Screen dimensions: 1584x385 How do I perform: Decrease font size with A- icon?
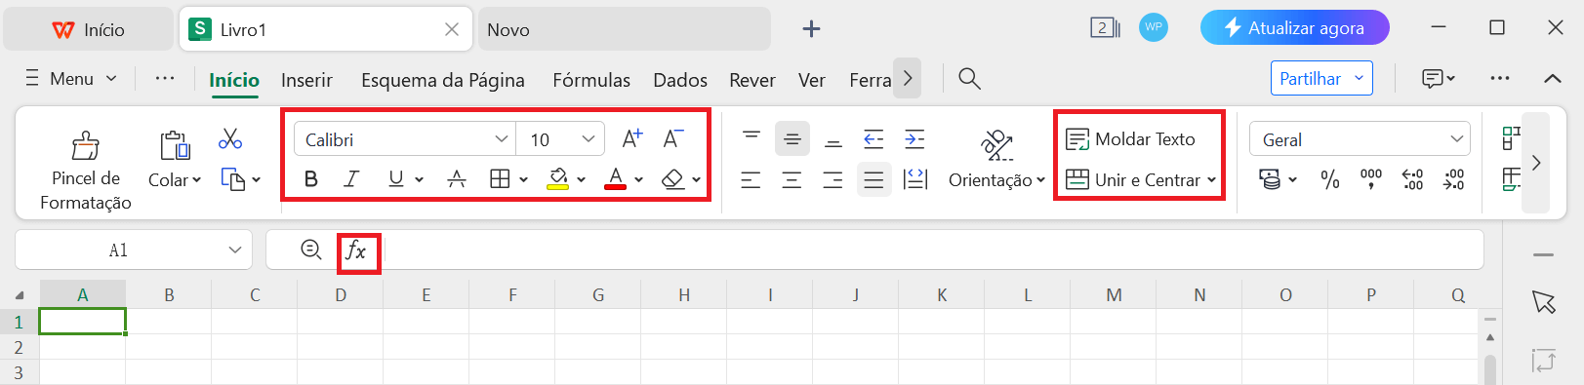tap(673, 139)
